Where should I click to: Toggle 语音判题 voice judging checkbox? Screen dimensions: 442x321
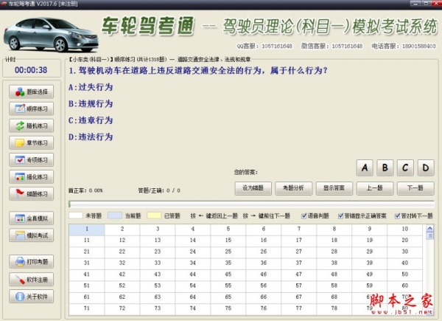(304, 216)
